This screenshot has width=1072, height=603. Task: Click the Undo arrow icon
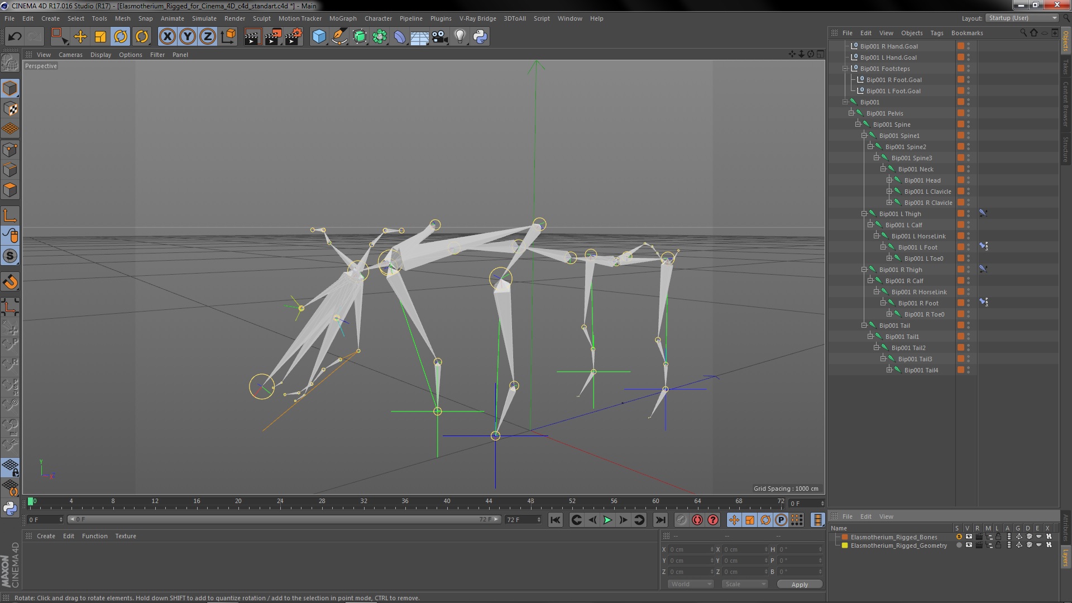click(15, 37)
